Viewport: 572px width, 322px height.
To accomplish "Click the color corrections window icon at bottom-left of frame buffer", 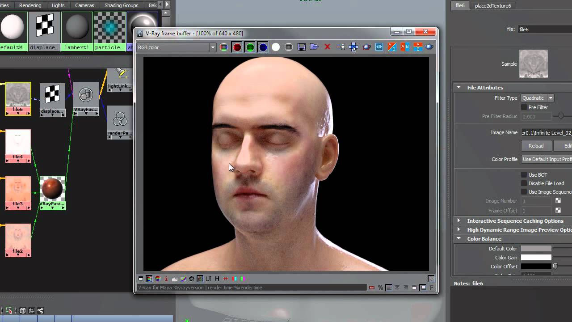I will [141, 279].
